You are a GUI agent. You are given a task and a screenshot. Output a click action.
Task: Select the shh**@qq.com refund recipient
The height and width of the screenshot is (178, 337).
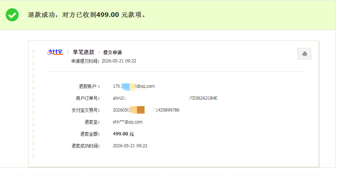pyautogui.click(x=128, y=122)
